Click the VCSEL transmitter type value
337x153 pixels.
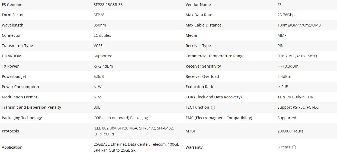(x=99, y=46)
